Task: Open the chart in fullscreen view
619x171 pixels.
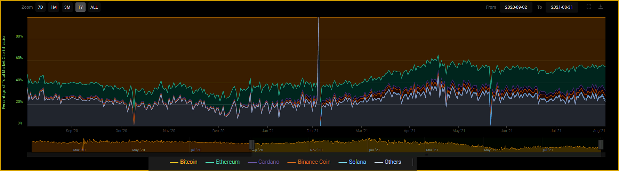Action: pyautogui.click(x=589, y=7)
